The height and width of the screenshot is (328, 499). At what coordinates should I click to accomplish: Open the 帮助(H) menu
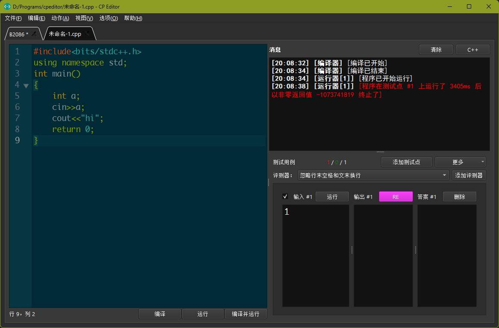point(133,18)
